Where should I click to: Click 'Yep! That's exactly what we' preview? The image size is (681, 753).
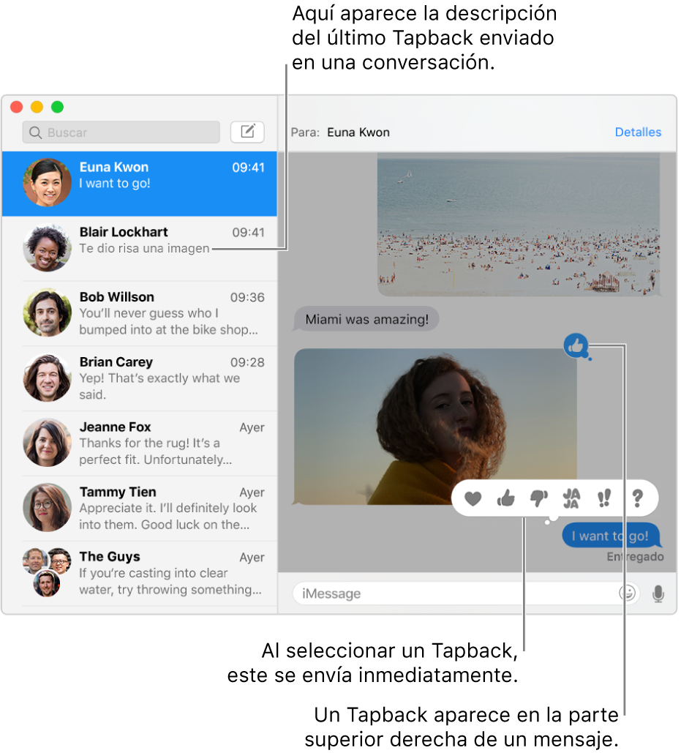tap(159, 378)
